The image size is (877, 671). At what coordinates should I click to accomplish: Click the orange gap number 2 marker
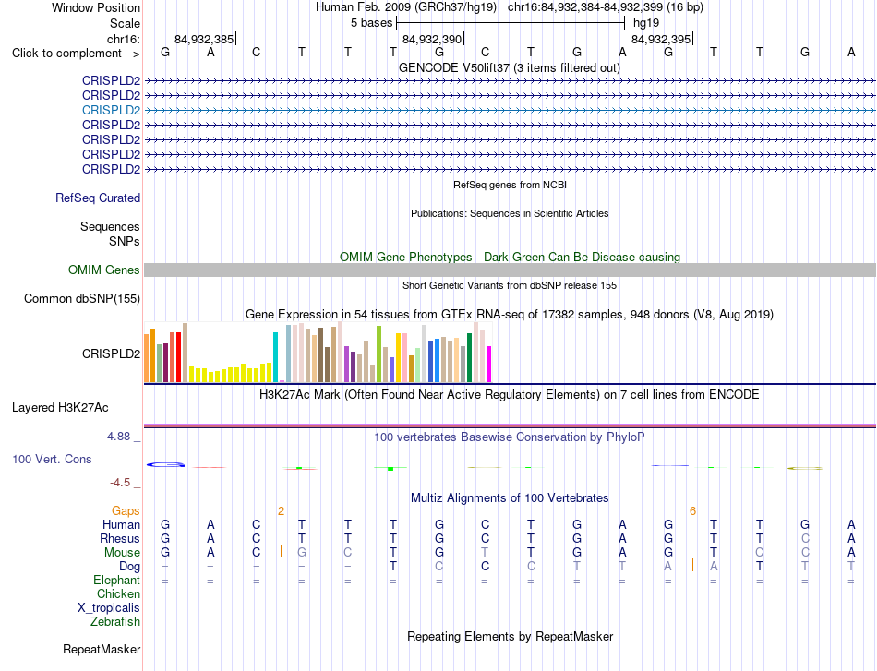pyautogui.click(x=281, y=510)
